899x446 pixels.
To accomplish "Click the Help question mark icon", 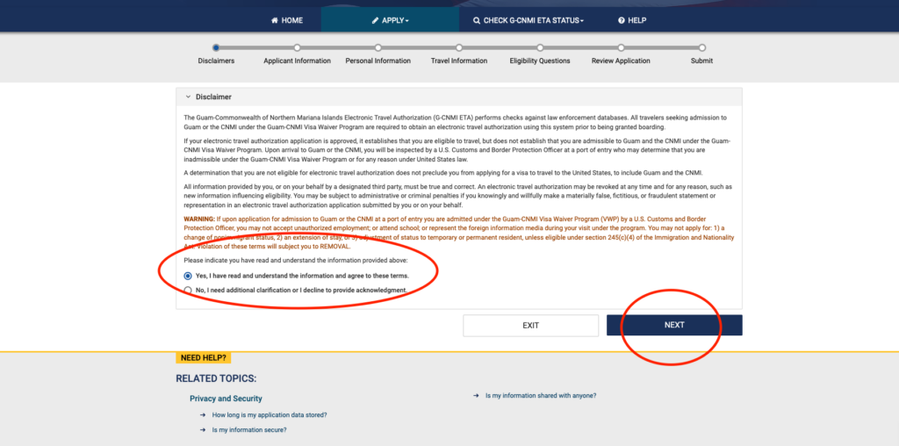I will (x=622, y=20).
